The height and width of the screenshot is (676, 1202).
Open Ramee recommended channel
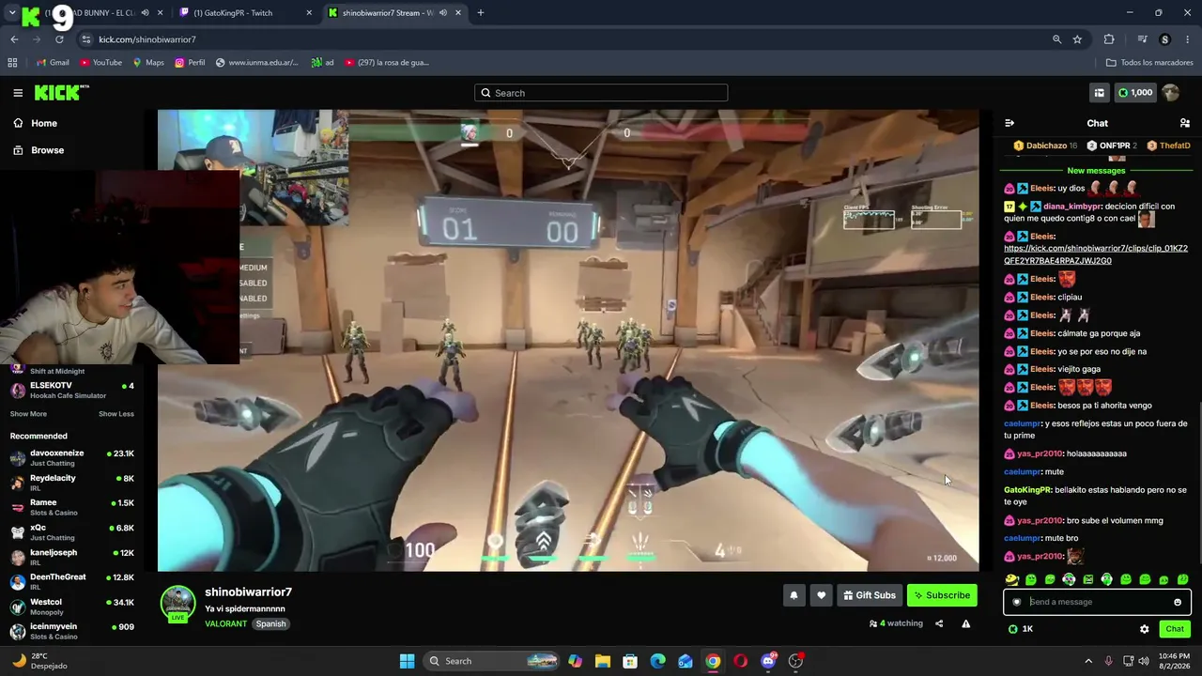pos(71,508)
